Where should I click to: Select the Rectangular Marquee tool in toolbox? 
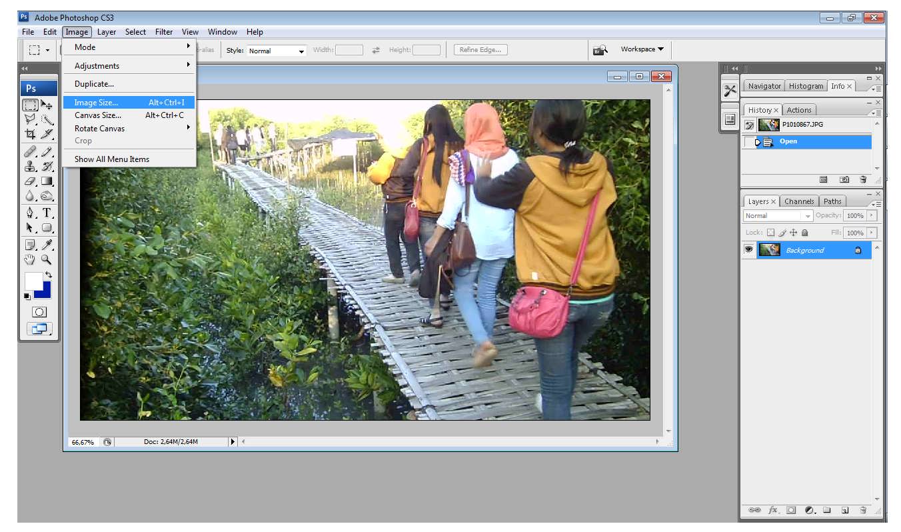pos(31,105)
